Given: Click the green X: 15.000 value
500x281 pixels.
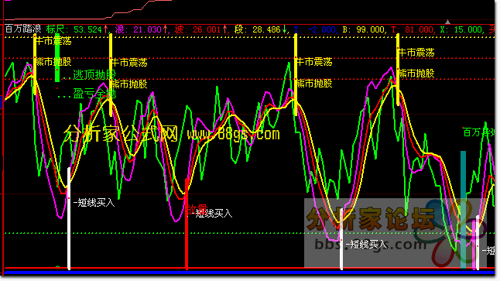Looking at the screenshot, I should [x=461, y=29].
